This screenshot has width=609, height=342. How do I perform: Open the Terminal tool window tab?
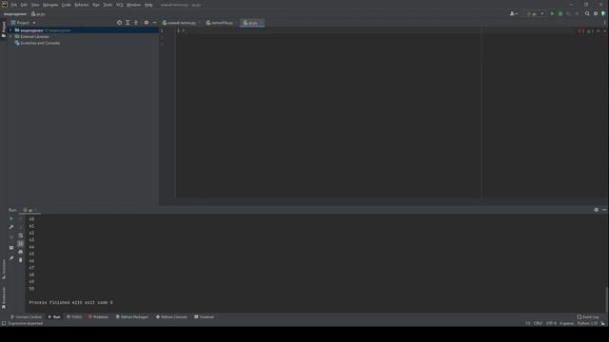pos(205,317)
